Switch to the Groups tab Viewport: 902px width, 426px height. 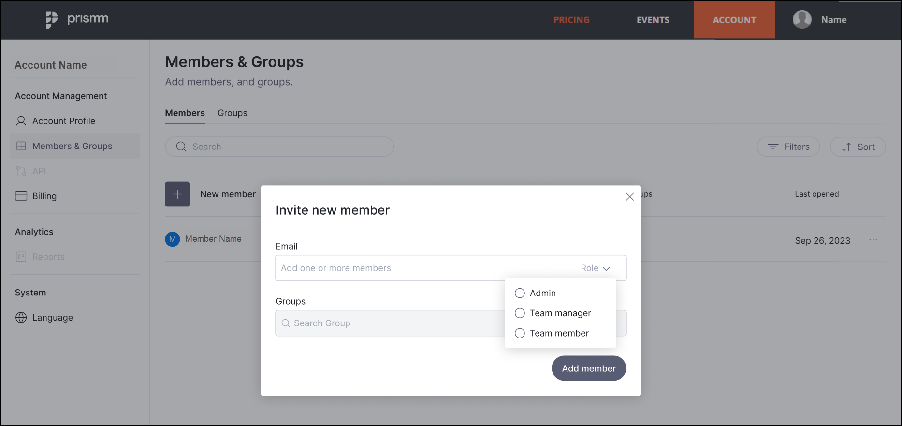(233, 113)
